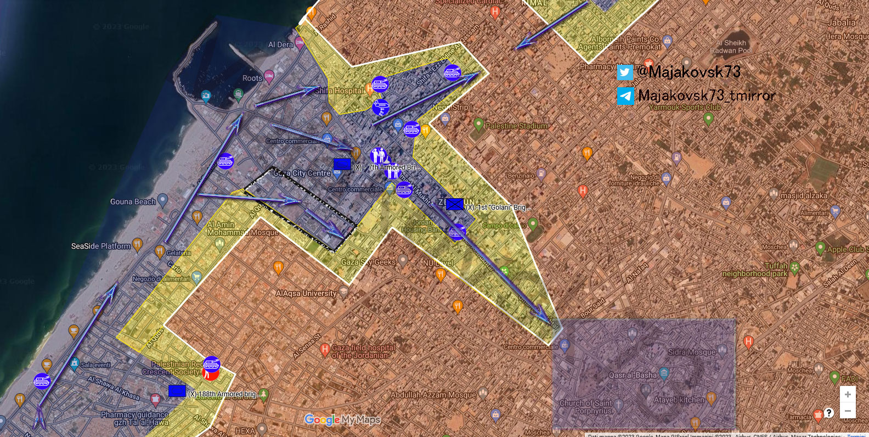
Task: Open the HEXA location pin
Action: click(x=262, y=429)
